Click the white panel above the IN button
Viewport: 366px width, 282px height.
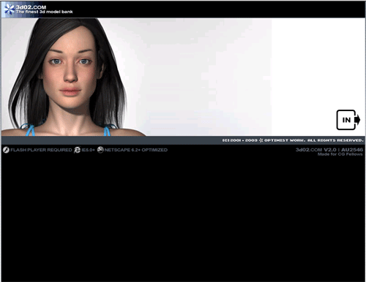pyautogui.click(x=318, y=64)
